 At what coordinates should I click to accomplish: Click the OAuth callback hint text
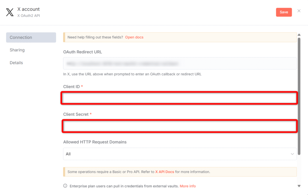click(132, 74)
